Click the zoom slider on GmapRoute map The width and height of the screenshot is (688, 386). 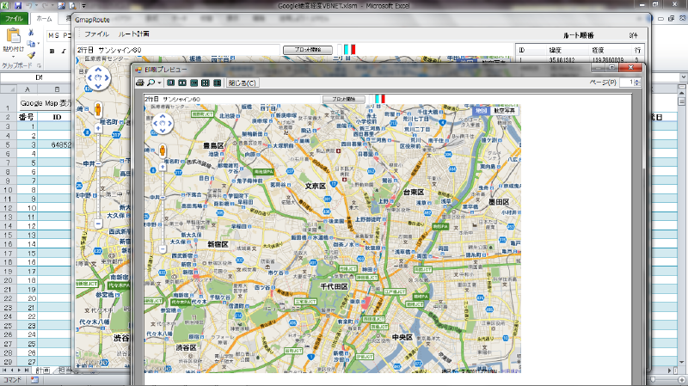97,163
